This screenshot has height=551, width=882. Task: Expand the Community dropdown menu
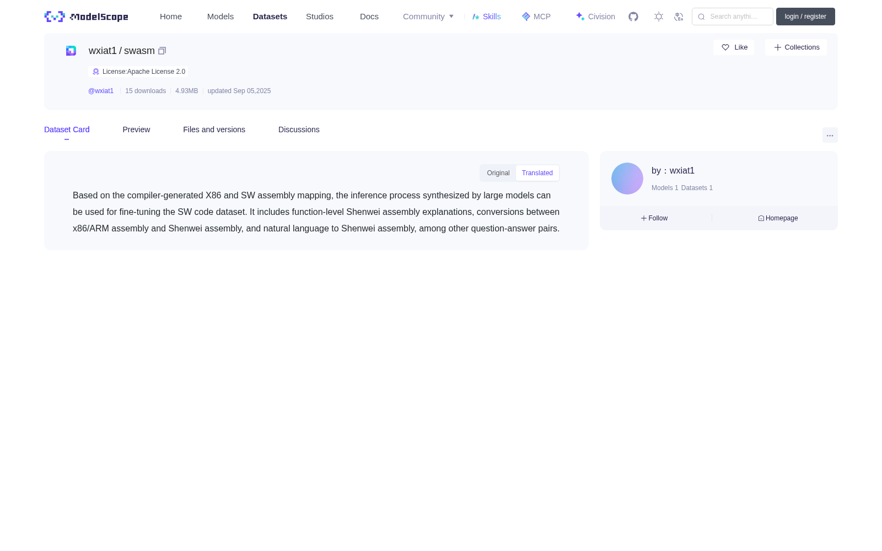pos(428,17)
